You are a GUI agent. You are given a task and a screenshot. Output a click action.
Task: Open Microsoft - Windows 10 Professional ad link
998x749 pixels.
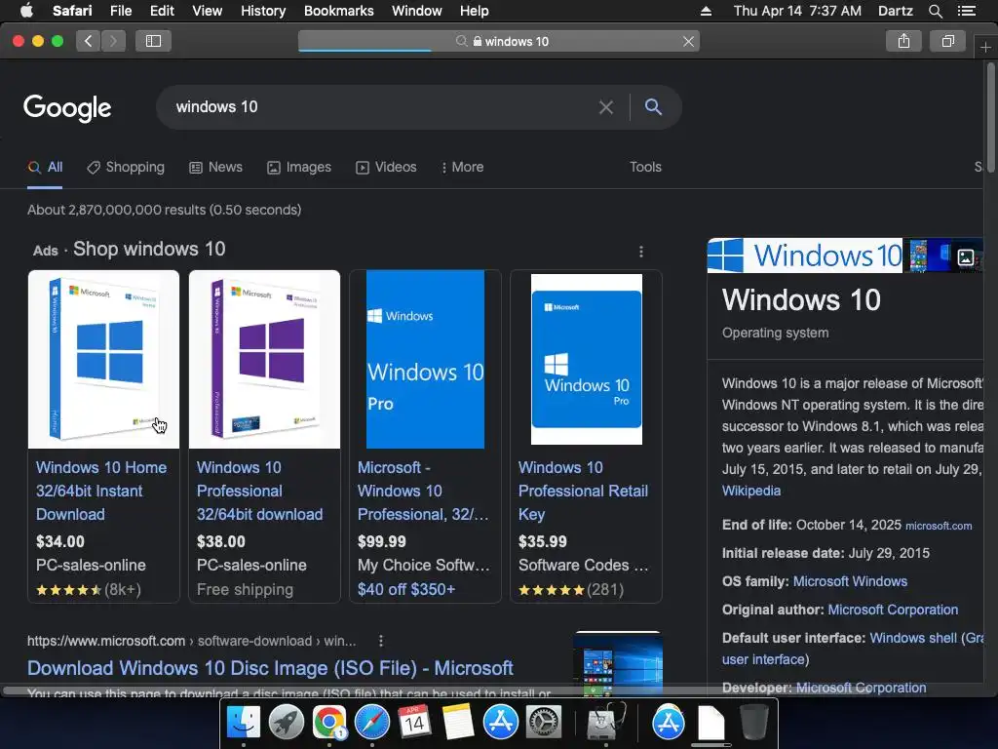coord(423,491)
